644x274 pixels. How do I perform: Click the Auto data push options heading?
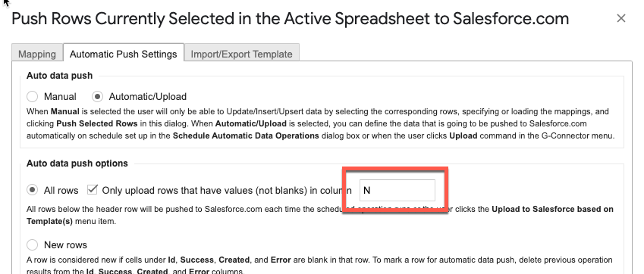(x=77, y=163)
